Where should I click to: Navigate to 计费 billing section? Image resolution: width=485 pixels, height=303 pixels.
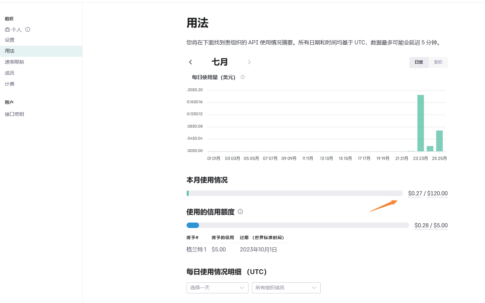pos(9,84)
